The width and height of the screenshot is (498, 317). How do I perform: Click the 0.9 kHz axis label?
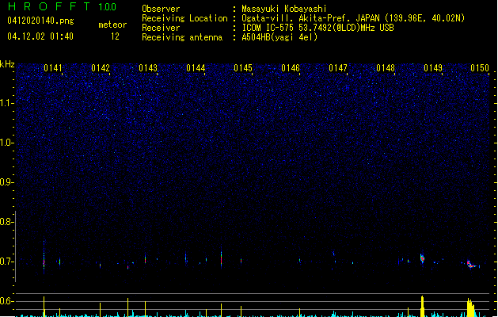(7, 182)
